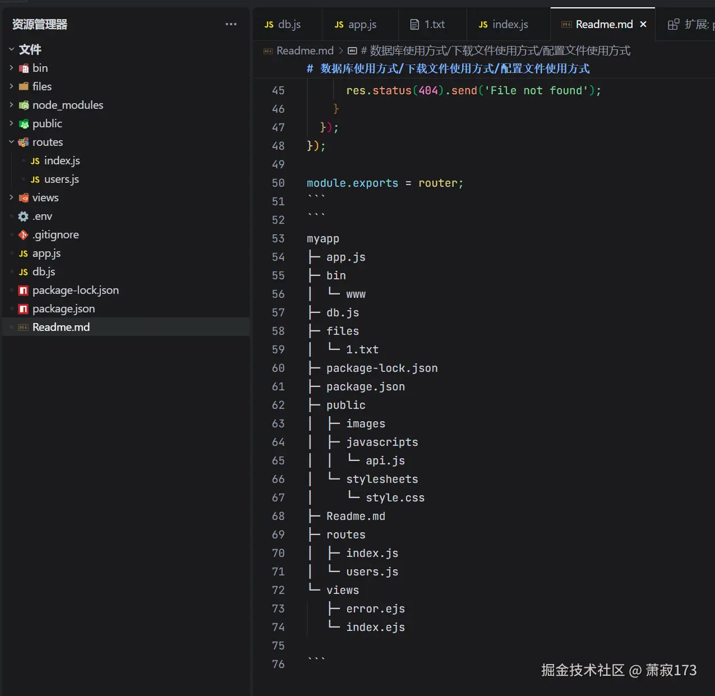Click the Readme.md markdown icon in file tree
This screenshot has height=696, width=715.
[x=23, y=328]
